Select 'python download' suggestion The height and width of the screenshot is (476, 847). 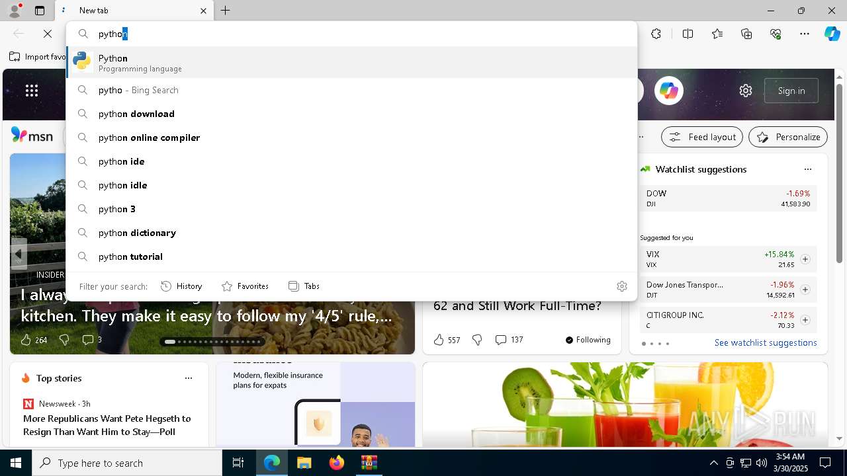pos(351,114)
